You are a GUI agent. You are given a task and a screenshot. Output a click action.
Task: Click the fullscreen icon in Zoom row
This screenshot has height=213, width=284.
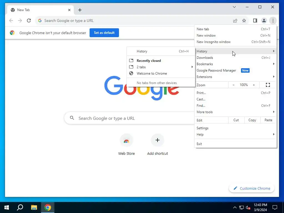268,85
